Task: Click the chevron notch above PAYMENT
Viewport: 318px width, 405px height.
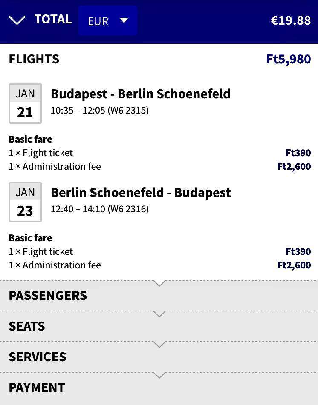Action: 160,375
